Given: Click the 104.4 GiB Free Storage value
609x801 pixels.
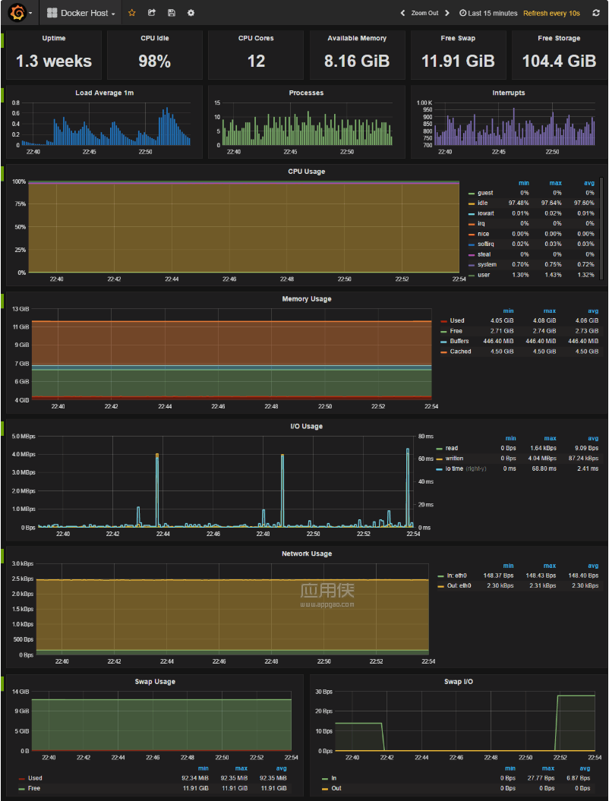Looking at the screenshot, I should [559, 61].
